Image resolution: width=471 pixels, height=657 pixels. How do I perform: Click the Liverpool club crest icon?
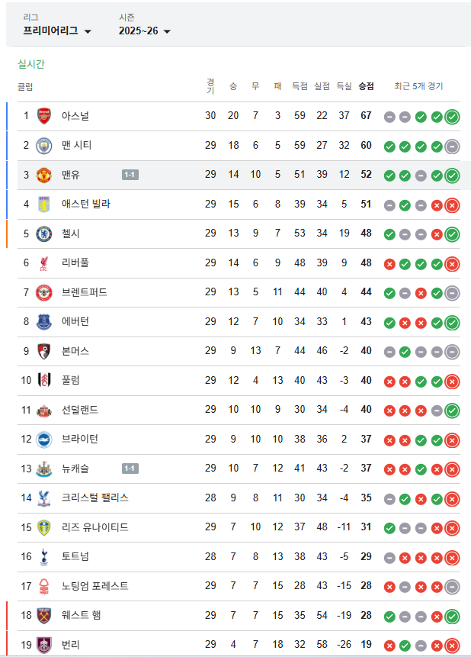[44, 262]
